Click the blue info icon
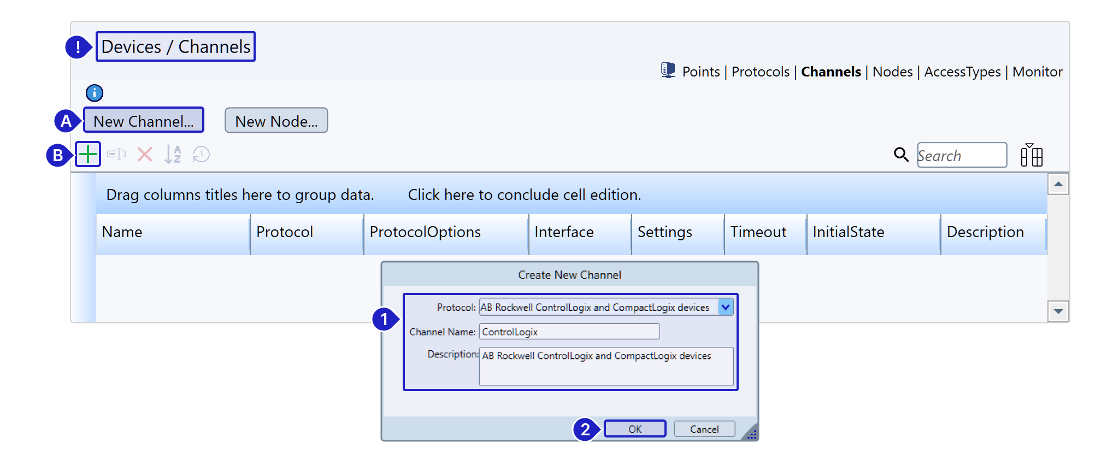 click(x=95, y=93)
